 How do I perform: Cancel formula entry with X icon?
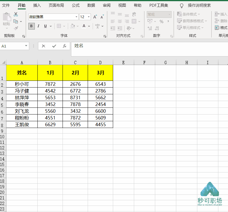pyautogui.click(x=44, y=46)
